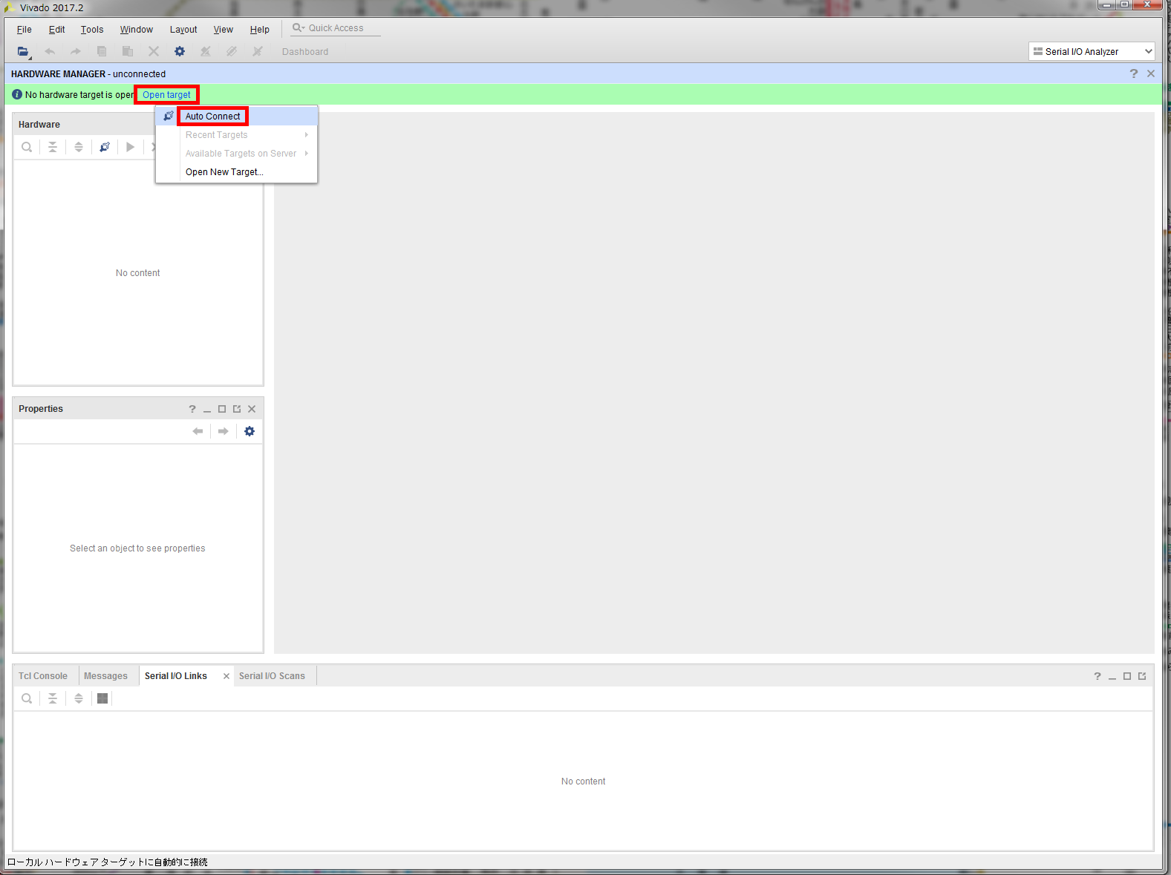The image size is (1171, 875).
Task: Go back with Properties panel left arrow
Action: click(198, 431)
